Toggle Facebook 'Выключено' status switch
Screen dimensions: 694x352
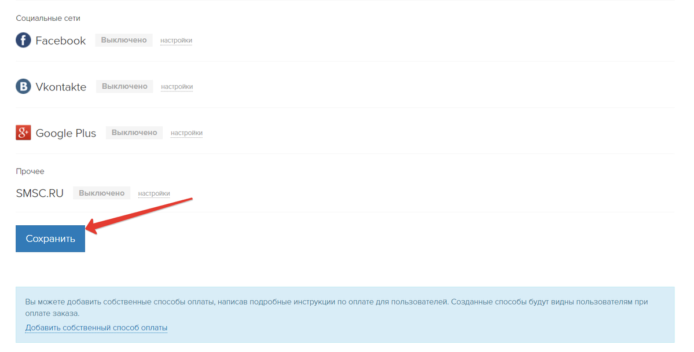coord(124,40)
